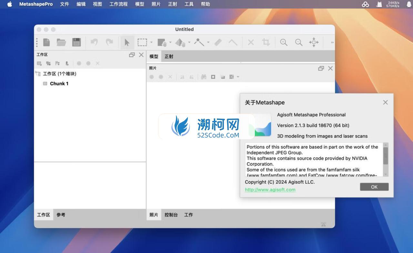The width and height of the screenshot is (413, 253).
Task: Click the network speed indicator in the menu bar
Action: tap(393, 4)
